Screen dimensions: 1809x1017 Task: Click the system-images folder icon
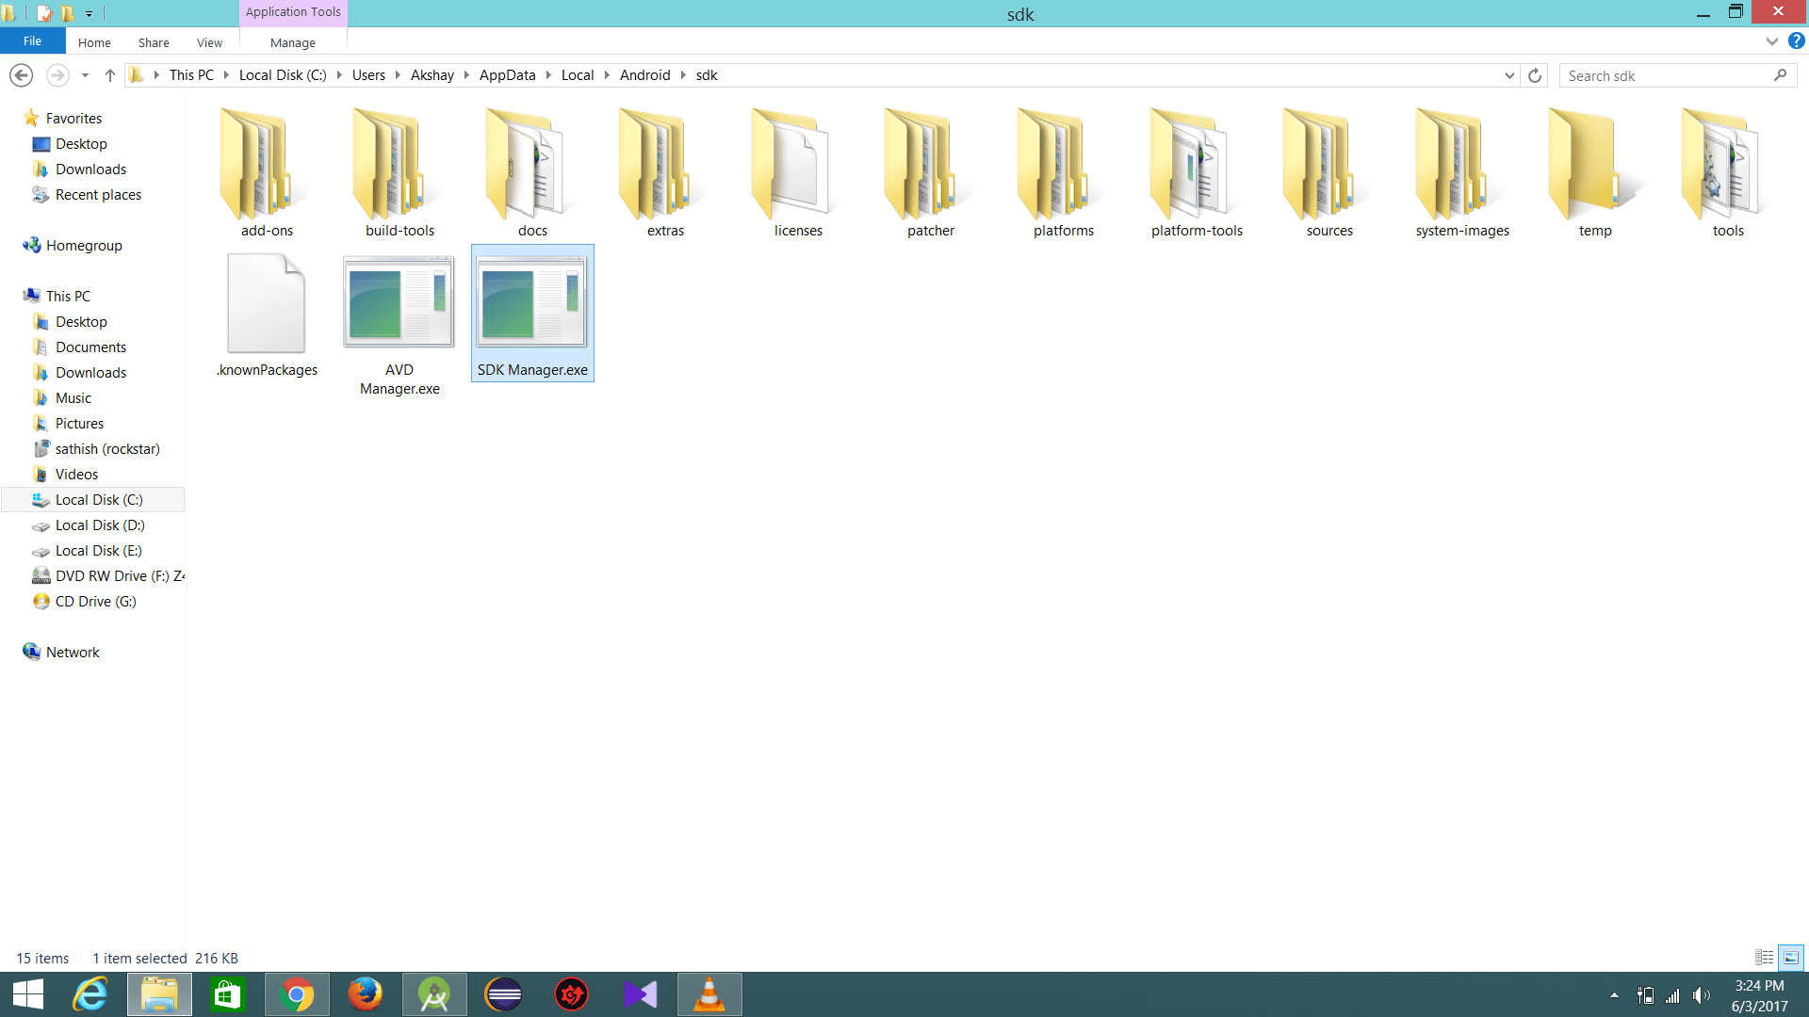[1461, 167]
